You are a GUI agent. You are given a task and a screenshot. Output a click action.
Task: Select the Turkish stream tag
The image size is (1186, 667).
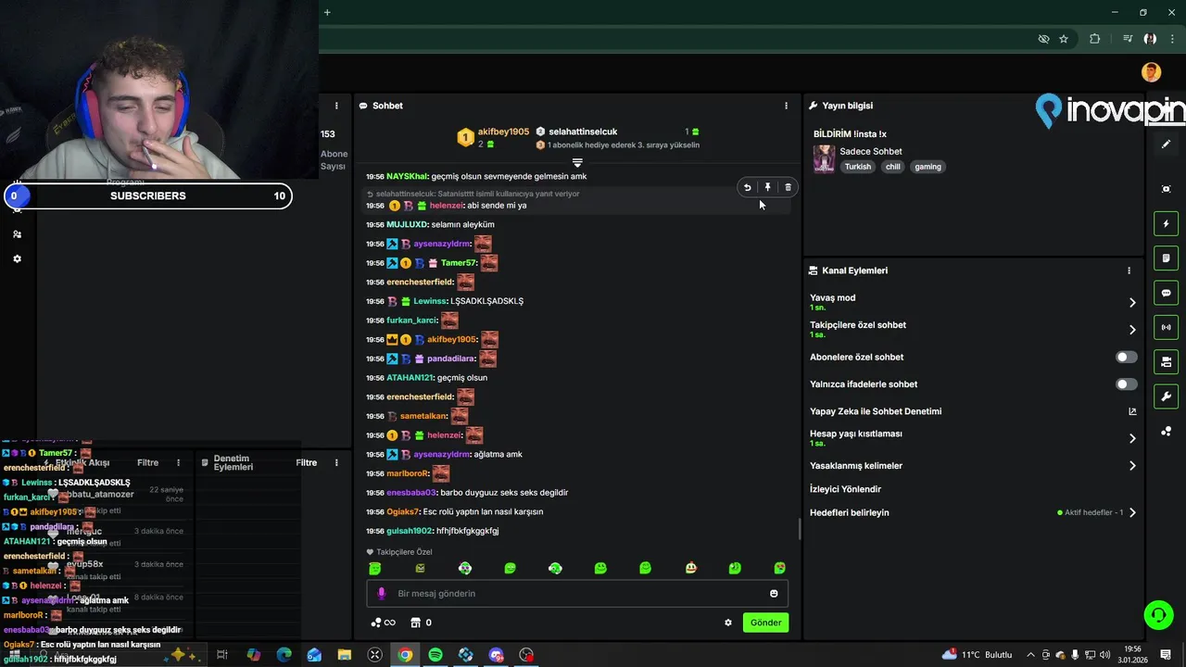point(857,167)
